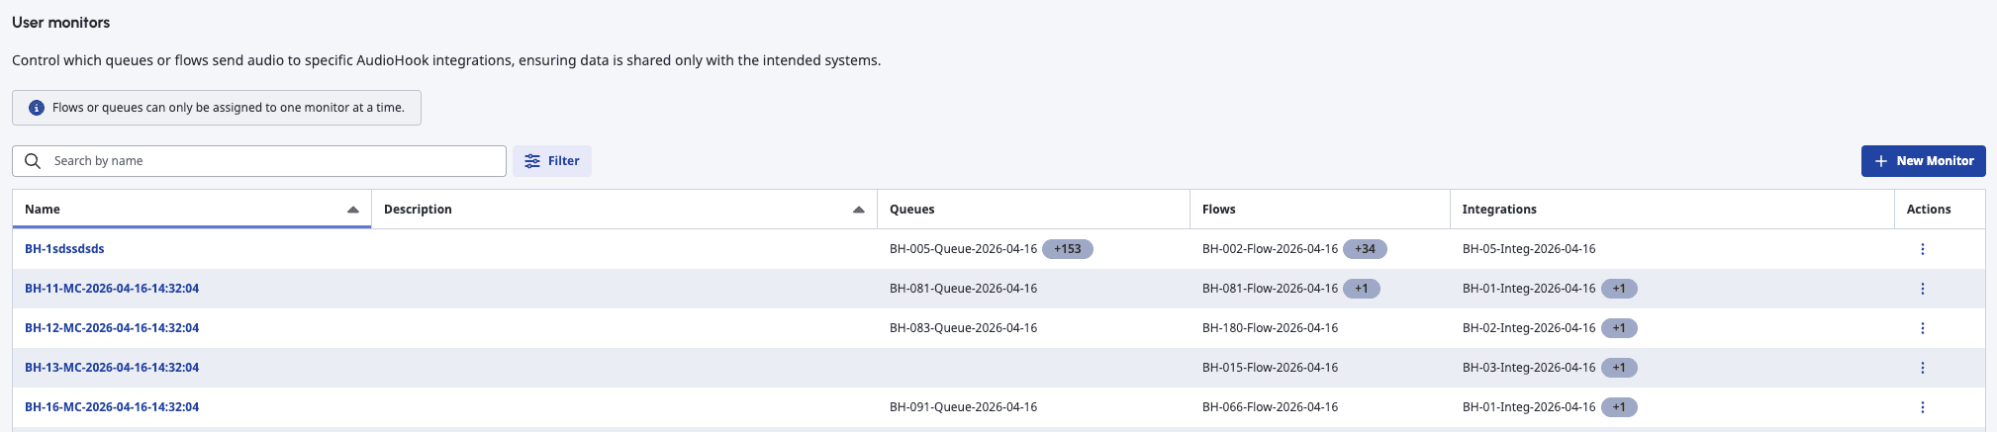Focus the Search by name field
1997x432 pixels.
coord(259,161)
